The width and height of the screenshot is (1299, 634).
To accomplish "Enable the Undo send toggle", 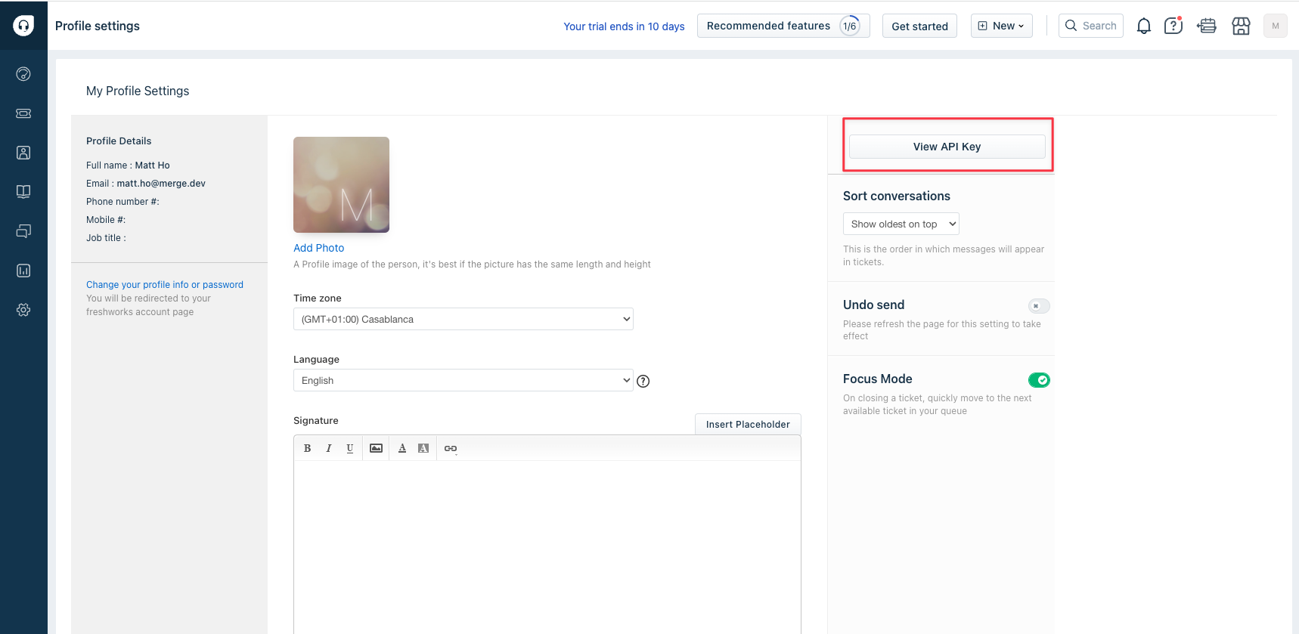I will click(x=1039, y=306).
